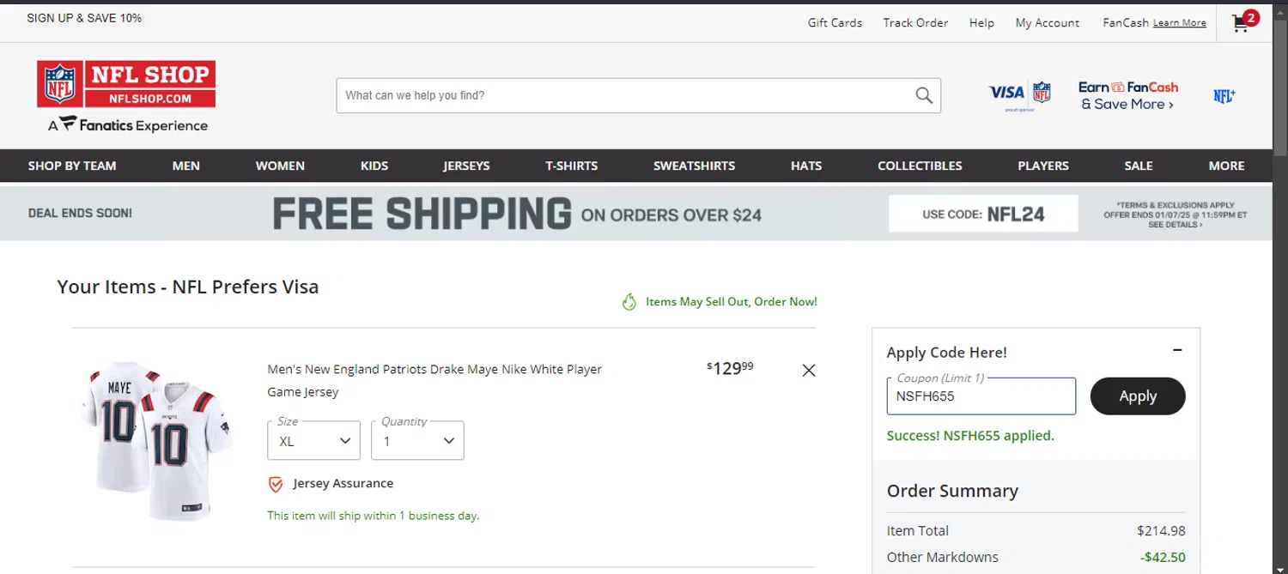
Task: Collapse the Apply Code Here section
Action: (x=1177, y=350)
